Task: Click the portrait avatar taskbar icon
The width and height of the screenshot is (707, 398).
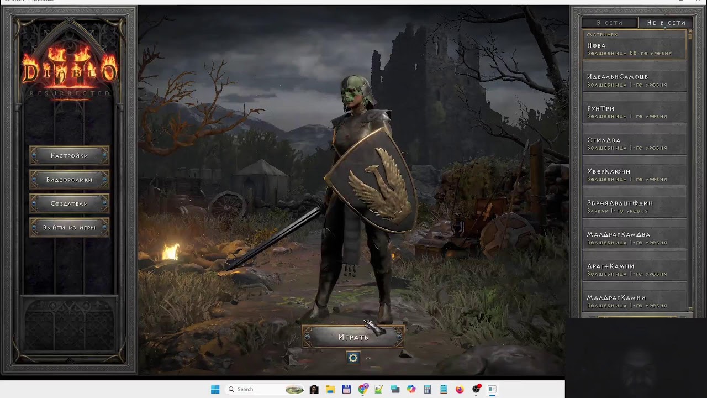Action: pos(314,389)
